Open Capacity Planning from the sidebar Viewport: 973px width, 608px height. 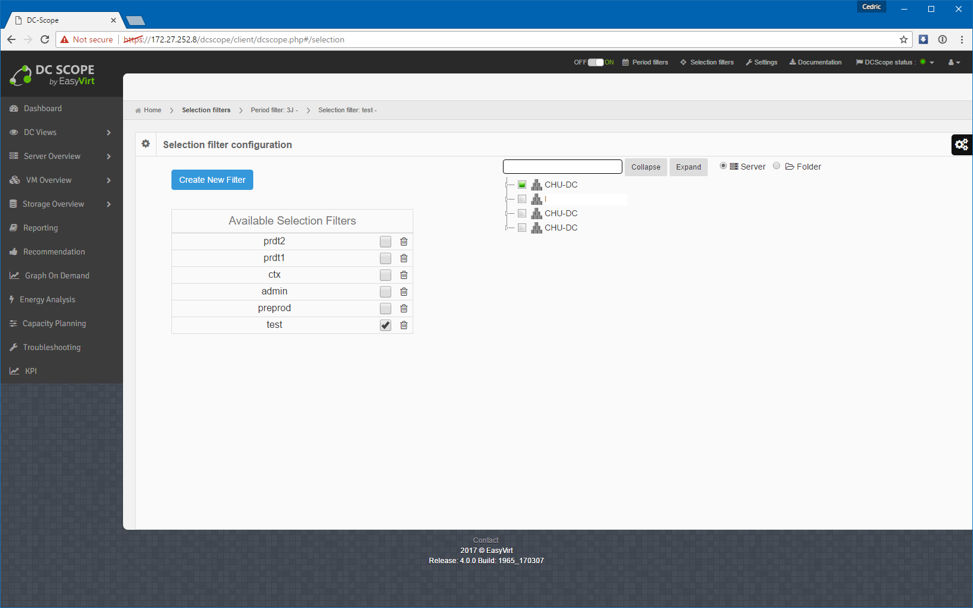54,324
